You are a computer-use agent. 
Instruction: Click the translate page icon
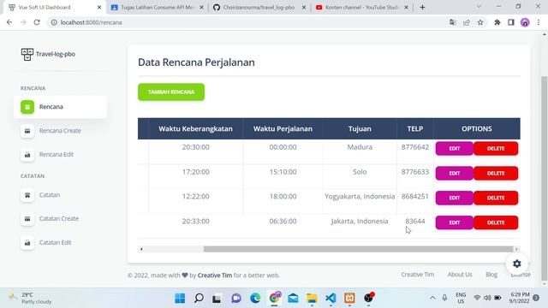tap(453, 22)
